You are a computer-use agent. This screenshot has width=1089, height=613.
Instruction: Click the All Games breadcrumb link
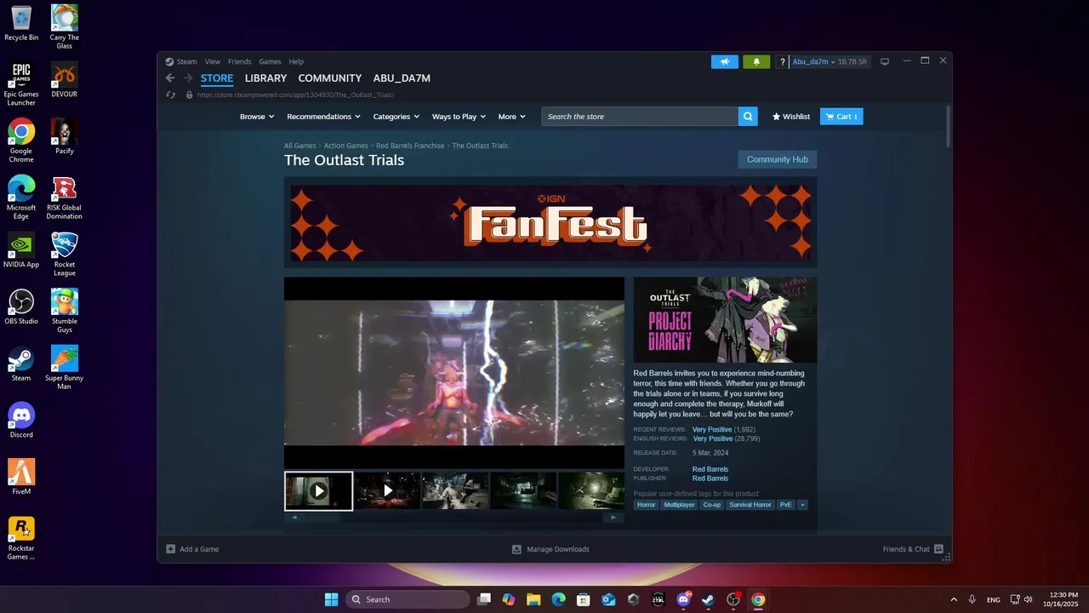(300, 146)
